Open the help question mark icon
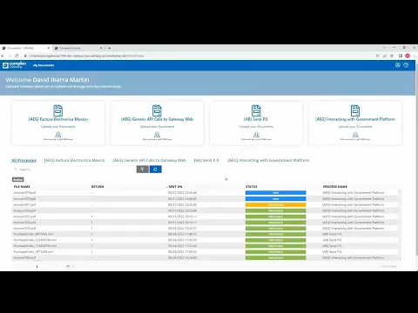418x313 pixels. [406, 65]
